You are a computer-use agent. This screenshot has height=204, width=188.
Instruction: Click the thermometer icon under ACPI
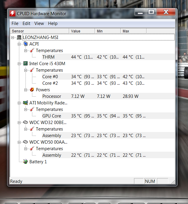(32, 51)
